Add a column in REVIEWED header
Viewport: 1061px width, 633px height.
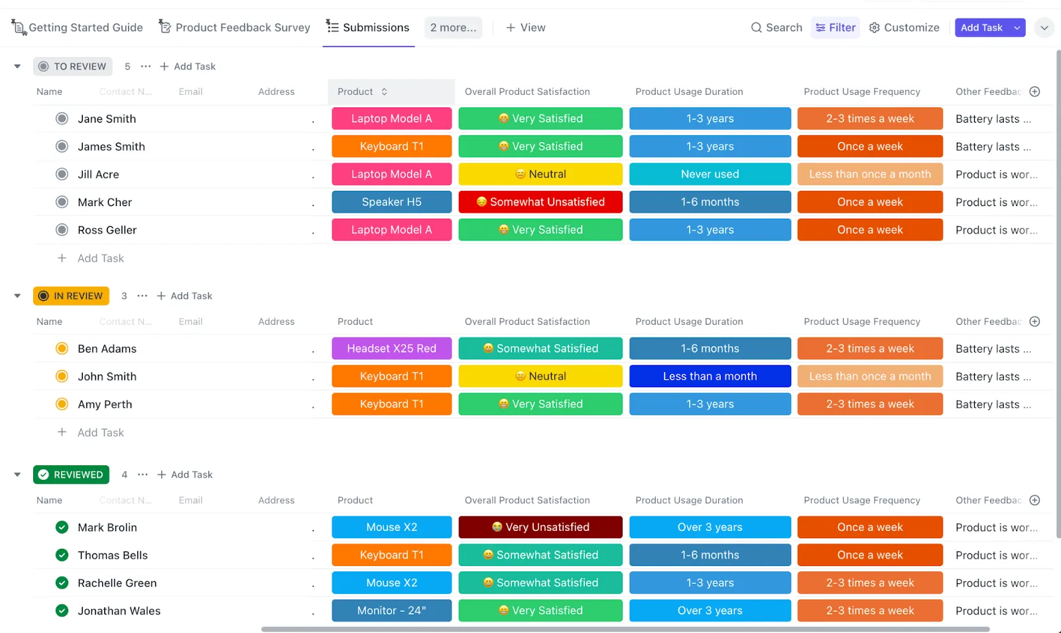tap(1034, 500)
